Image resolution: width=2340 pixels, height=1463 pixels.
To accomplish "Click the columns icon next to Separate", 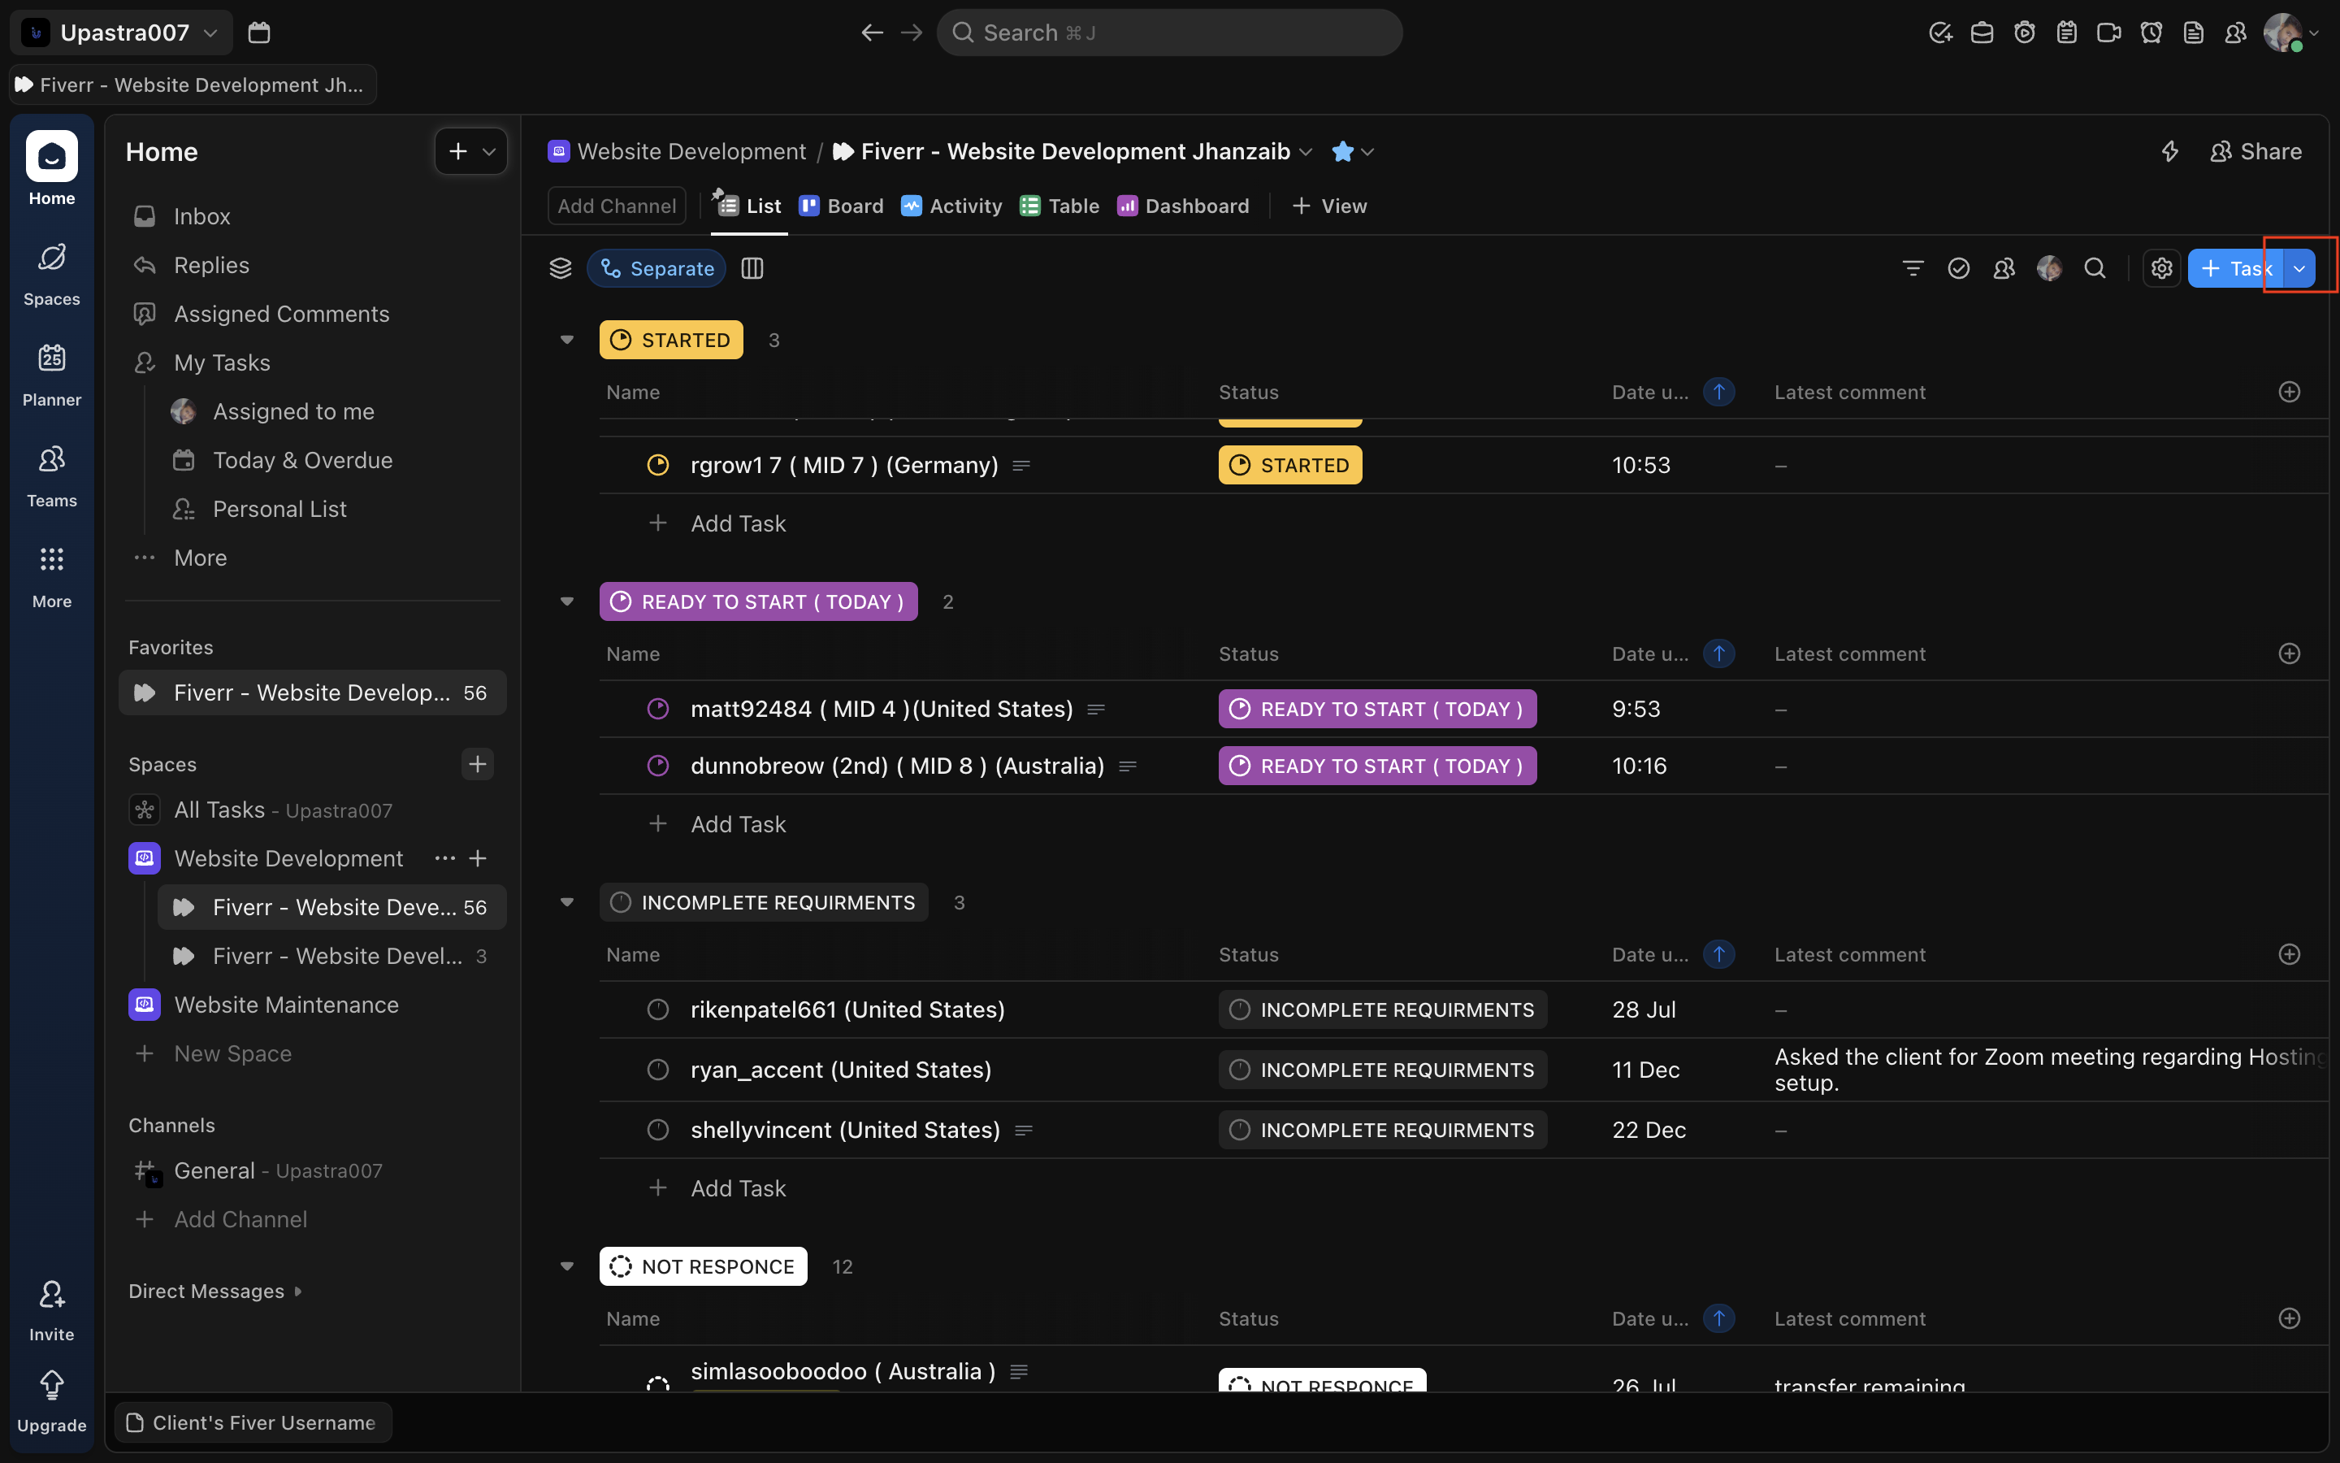I will [752, 268].
